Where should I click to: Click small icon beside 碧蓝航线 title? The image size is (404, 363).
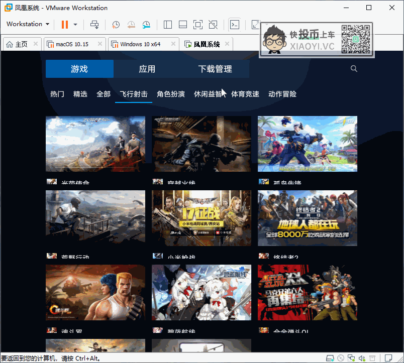click(x=158, y=330)
